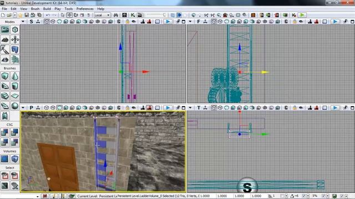Open rotation snap dropdown beside rotation checkbox
Viewport: 355px width, 199px height.
coord(308,196)
